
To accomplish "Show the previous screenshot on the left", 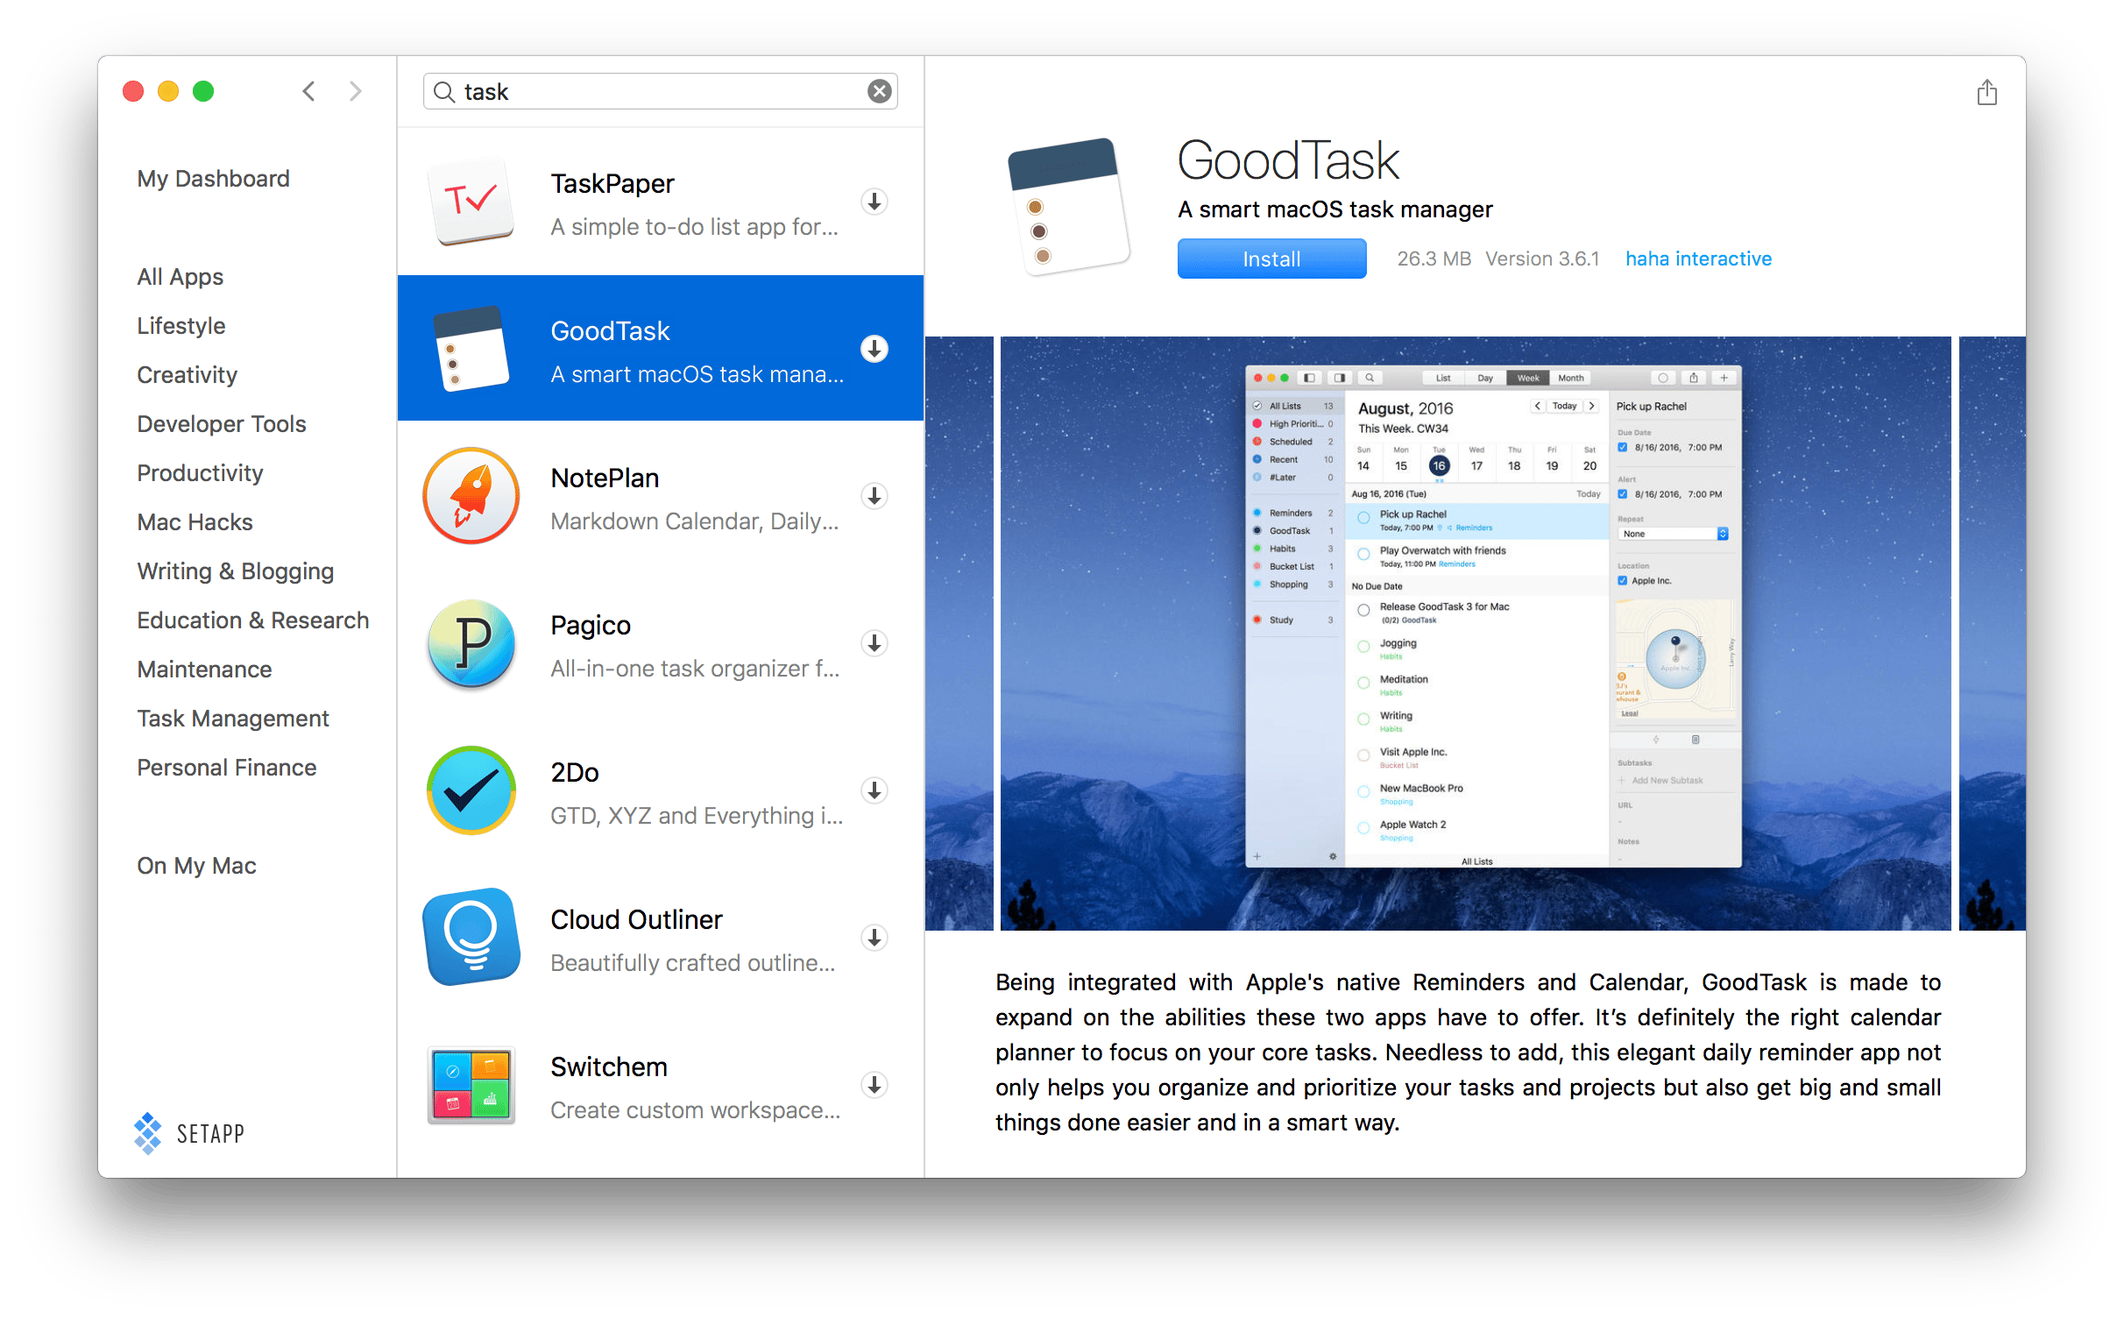I will click(x=959, y=633).
